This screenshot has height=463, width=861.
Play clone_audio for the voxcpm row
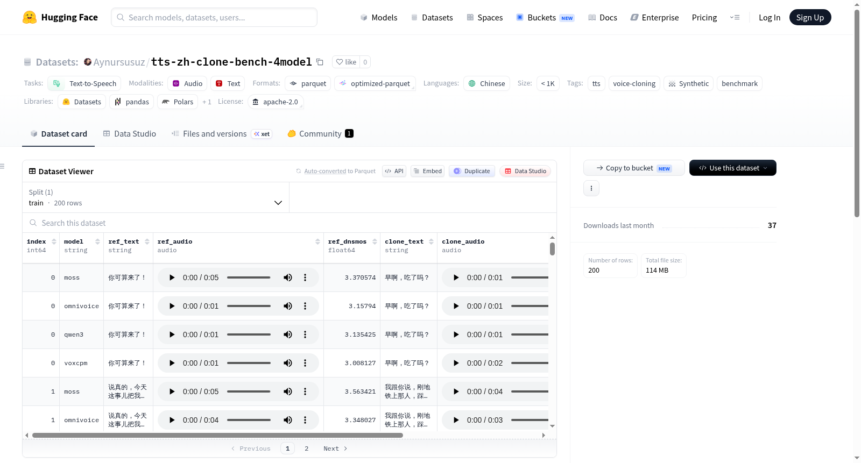tap(456, 363)
